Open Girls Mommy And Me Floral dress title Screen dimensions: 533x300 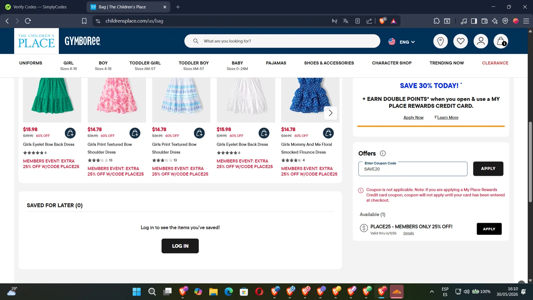(306, 148)
